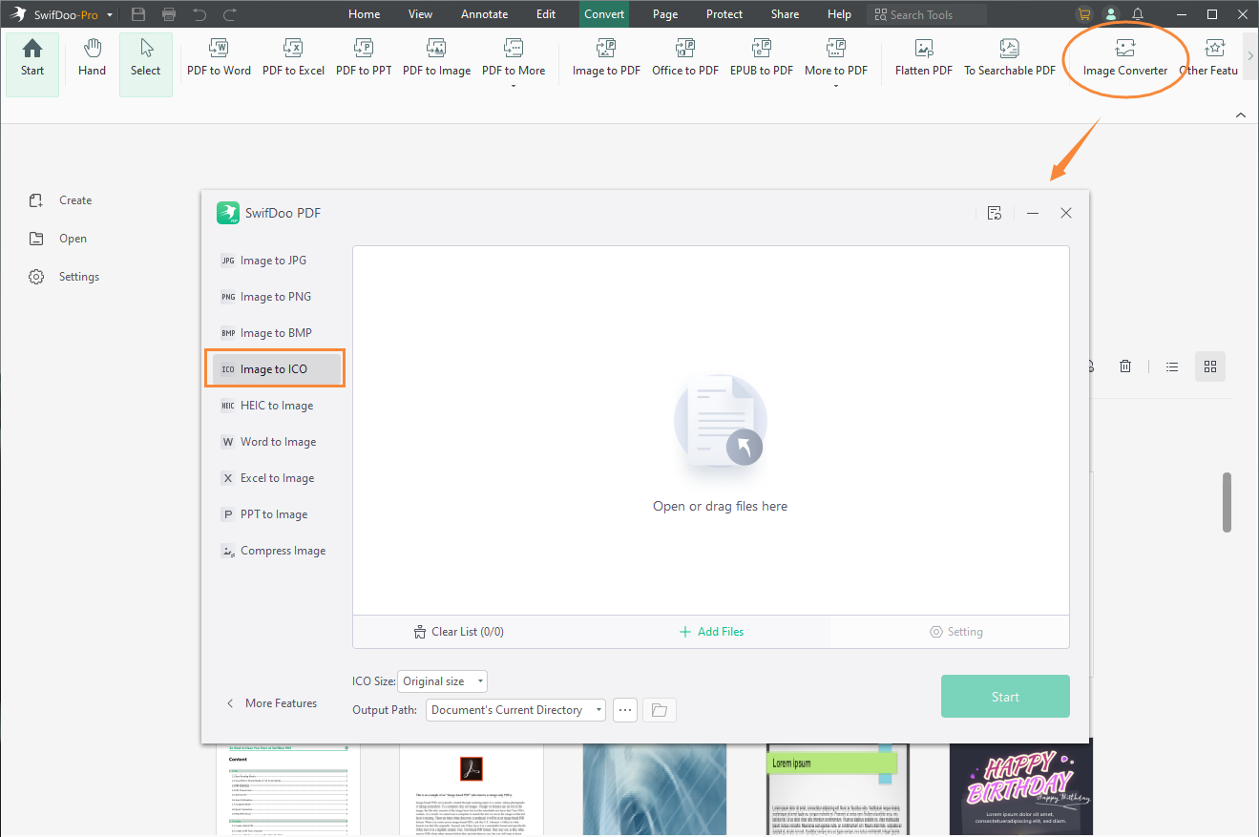Open the Output Path dropdown

click(x=515, y=710)
